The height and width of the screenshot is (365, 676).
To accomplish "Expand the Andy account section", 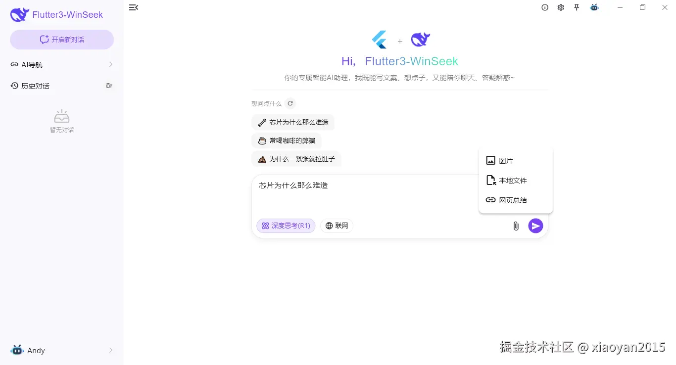I will point(61,350).
